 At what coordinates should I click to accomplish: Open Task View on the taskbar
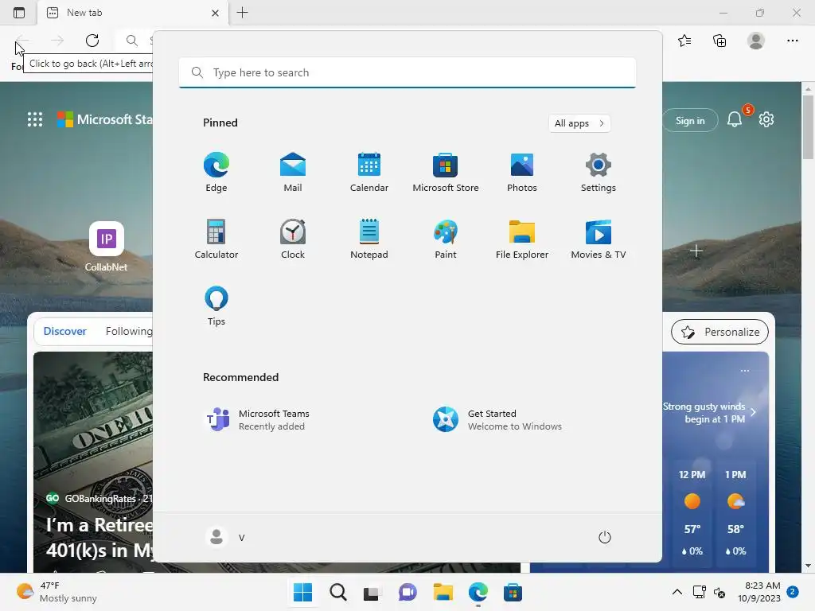(372, 592)
